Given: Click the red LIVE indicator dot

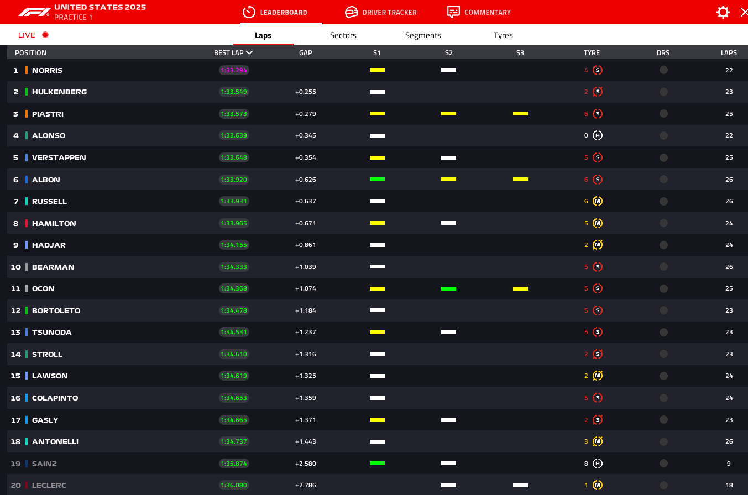Looking at the screenshot, I should click(45, 35).
